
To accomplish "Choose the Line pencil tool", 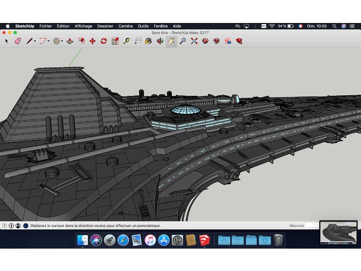I will click(29, 41).
